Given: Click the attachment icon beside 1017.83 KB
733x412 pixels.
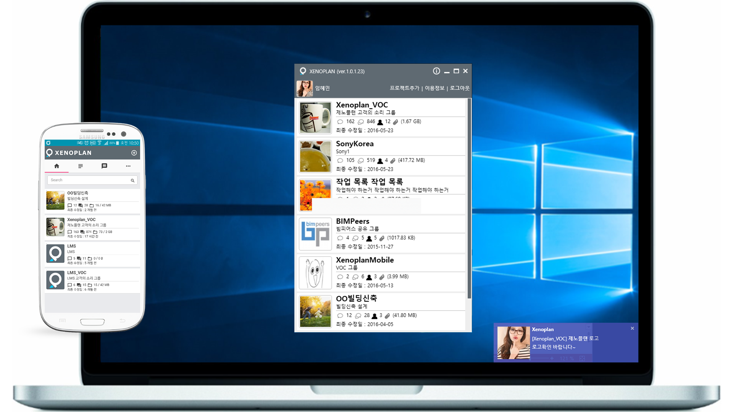Looking at the screenshot, I should click(382, 238).
